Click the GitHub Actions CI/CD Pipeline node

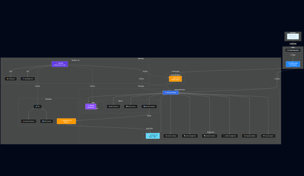pos(293,64)
